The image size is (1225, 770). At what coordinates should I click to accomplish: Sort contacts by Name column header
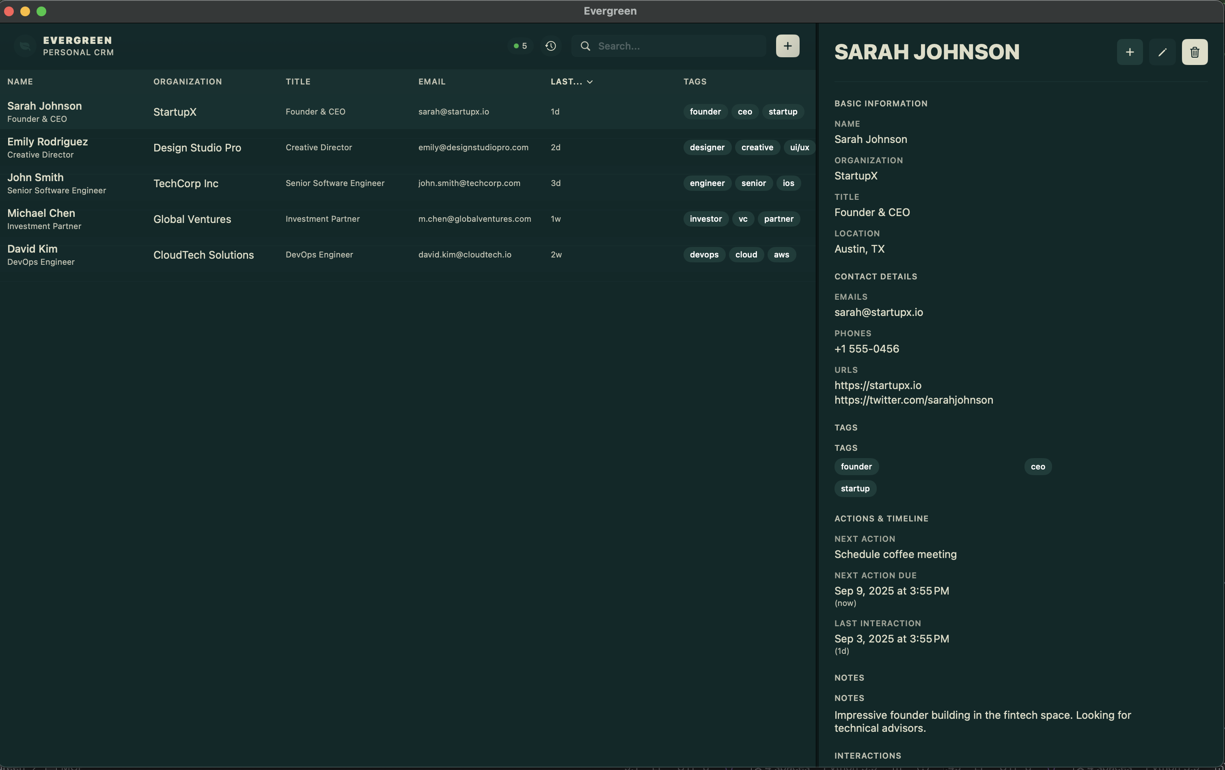(x=20, y=82)
